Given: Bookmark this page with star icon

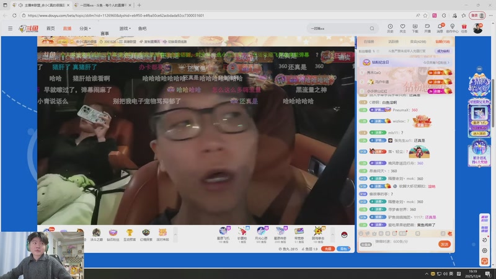Looking at the screenshot, I should tap(425, 15).
